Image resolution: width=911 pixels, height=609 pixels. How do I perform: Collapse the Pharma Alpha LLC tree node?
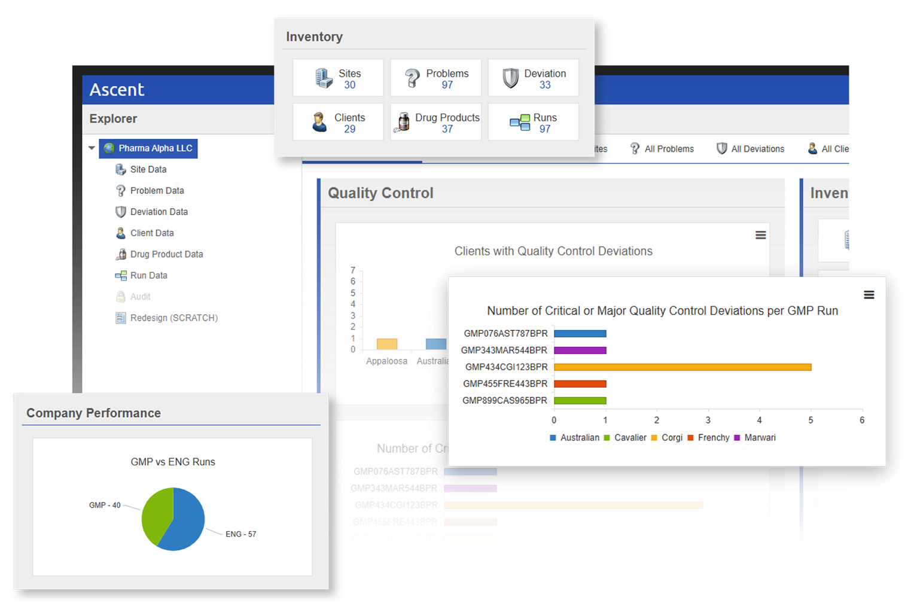pos(91,148)
